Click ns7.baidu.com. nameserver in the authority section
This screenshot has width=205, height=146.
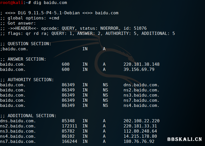pyautogui.click(x=141, y=100)
